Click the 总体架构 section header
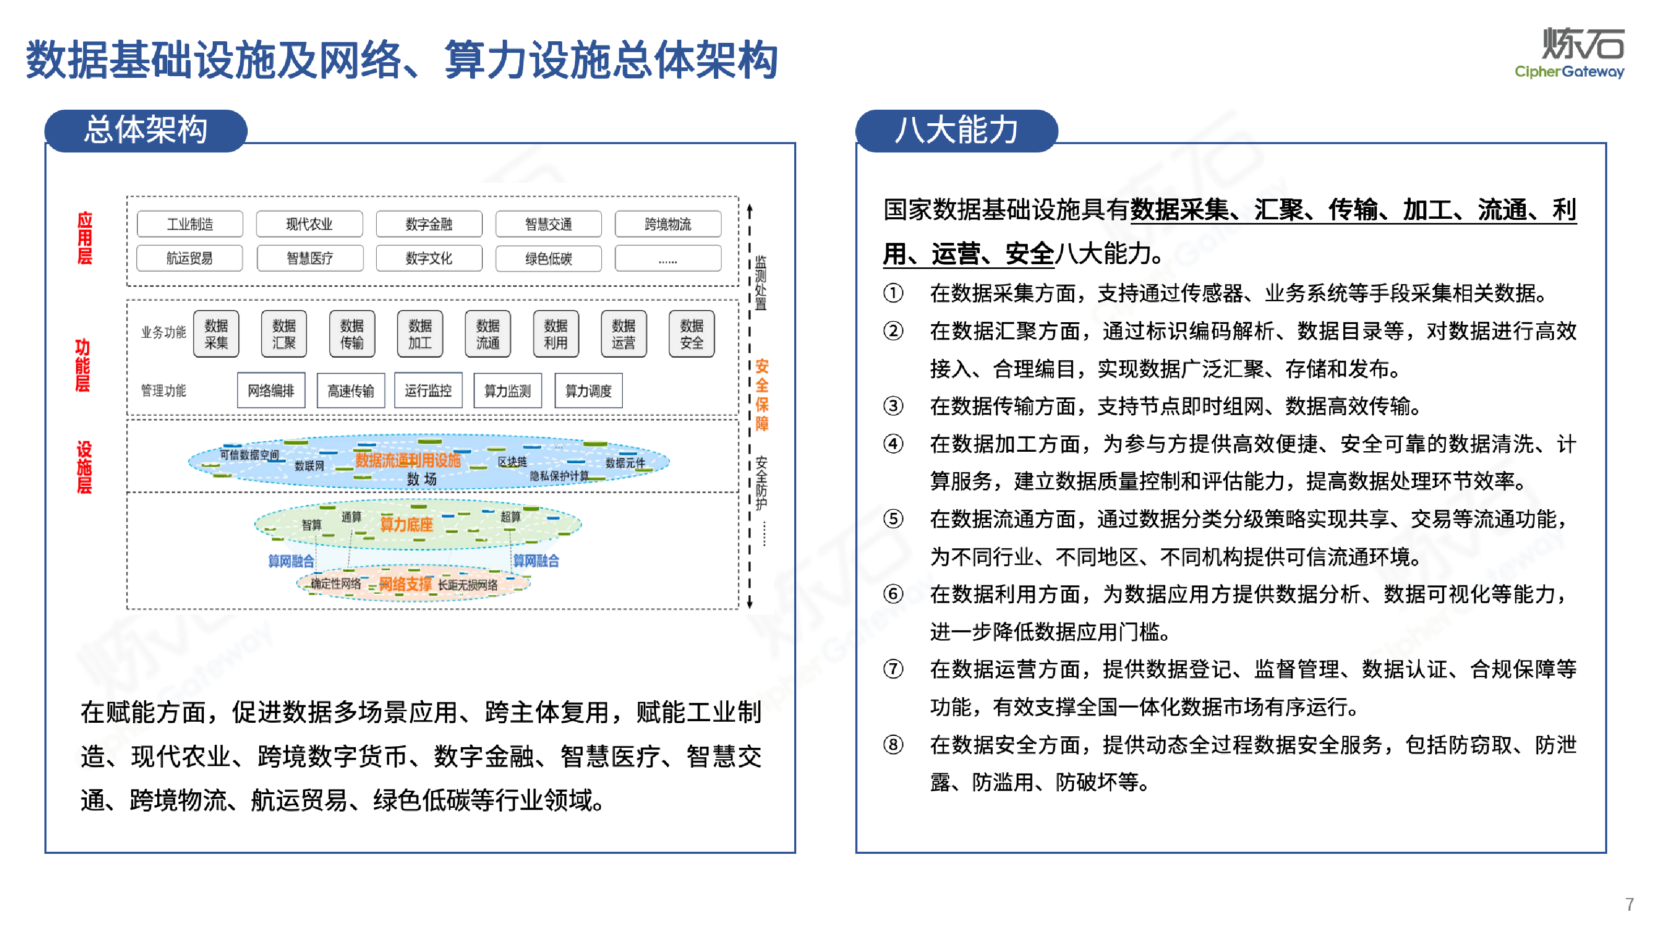1672x940 pixels. coord(146,131)
